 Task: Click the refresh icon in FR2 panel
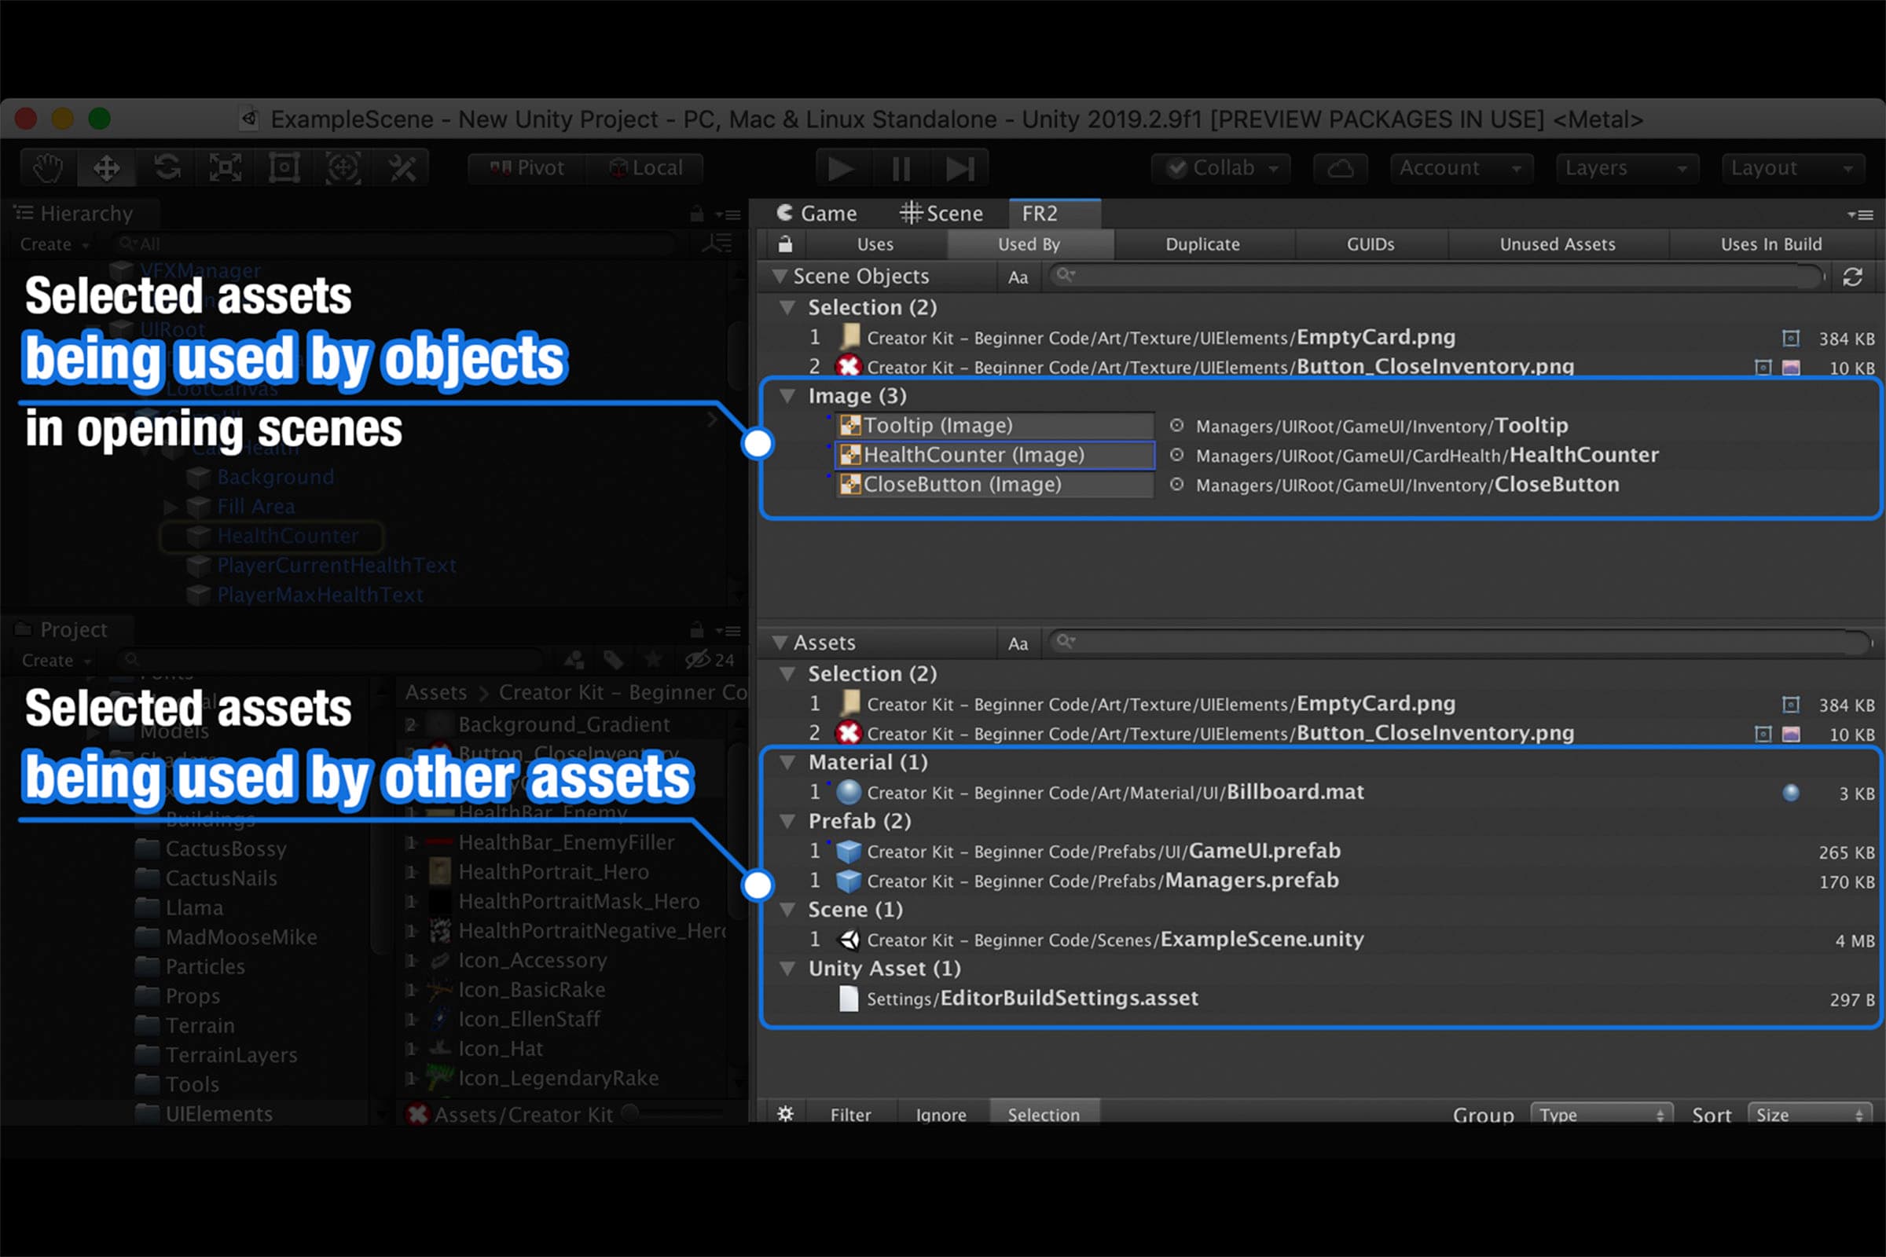click(x=1852, y=277)
